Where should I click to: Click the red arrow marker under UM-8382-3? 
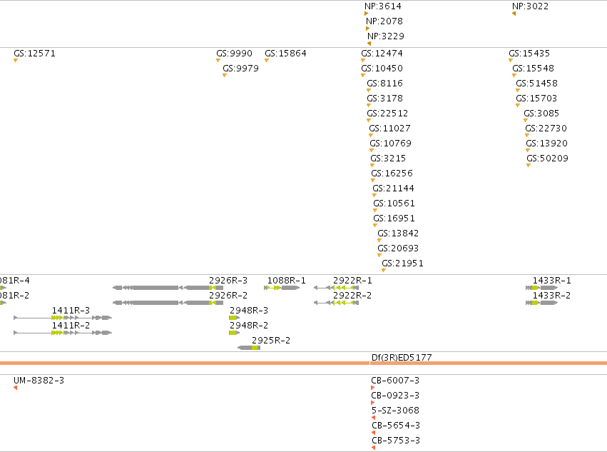[16, 388]
